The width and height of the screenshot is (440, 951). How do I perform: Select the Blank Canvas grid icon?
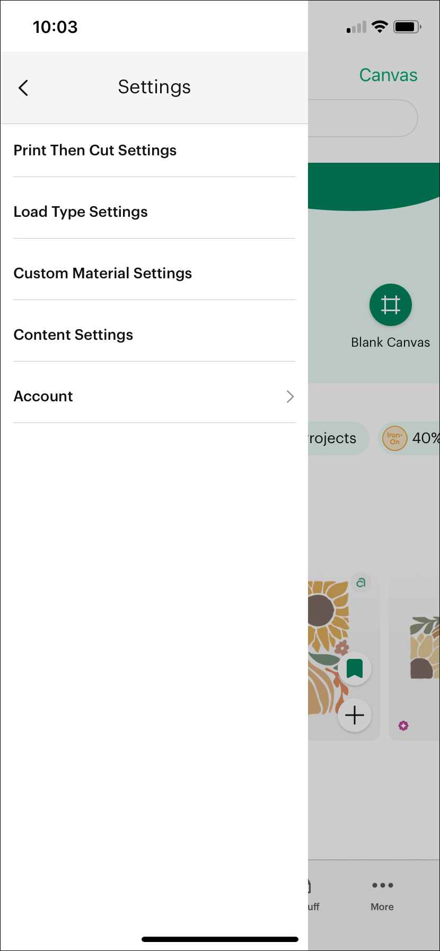coord(390,305)
